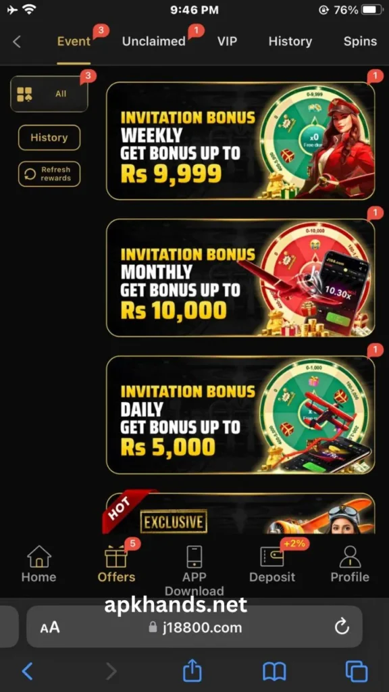Open the History tab at top
389x692 pixels.
click(290, 41)
